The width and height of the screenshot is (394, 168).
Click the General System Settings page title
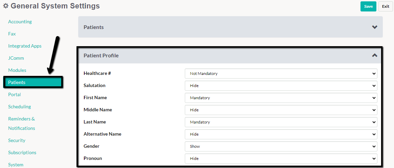[x=55, y=6]
